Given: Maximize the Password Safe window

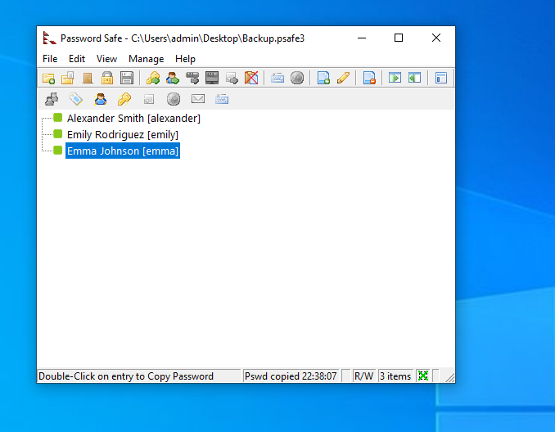Looking at the screenshot, I should [399, 38].
